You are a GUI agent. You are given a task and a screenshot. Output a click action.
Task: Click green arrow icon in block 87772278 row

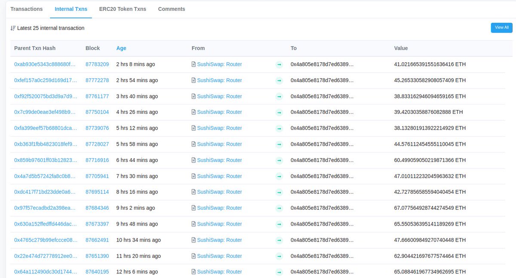[x=279, y=80]
